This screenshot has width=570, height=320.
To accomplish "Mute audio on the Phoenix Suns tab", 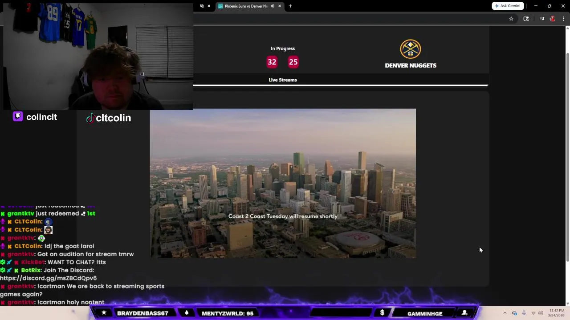I will coord(273,6).
